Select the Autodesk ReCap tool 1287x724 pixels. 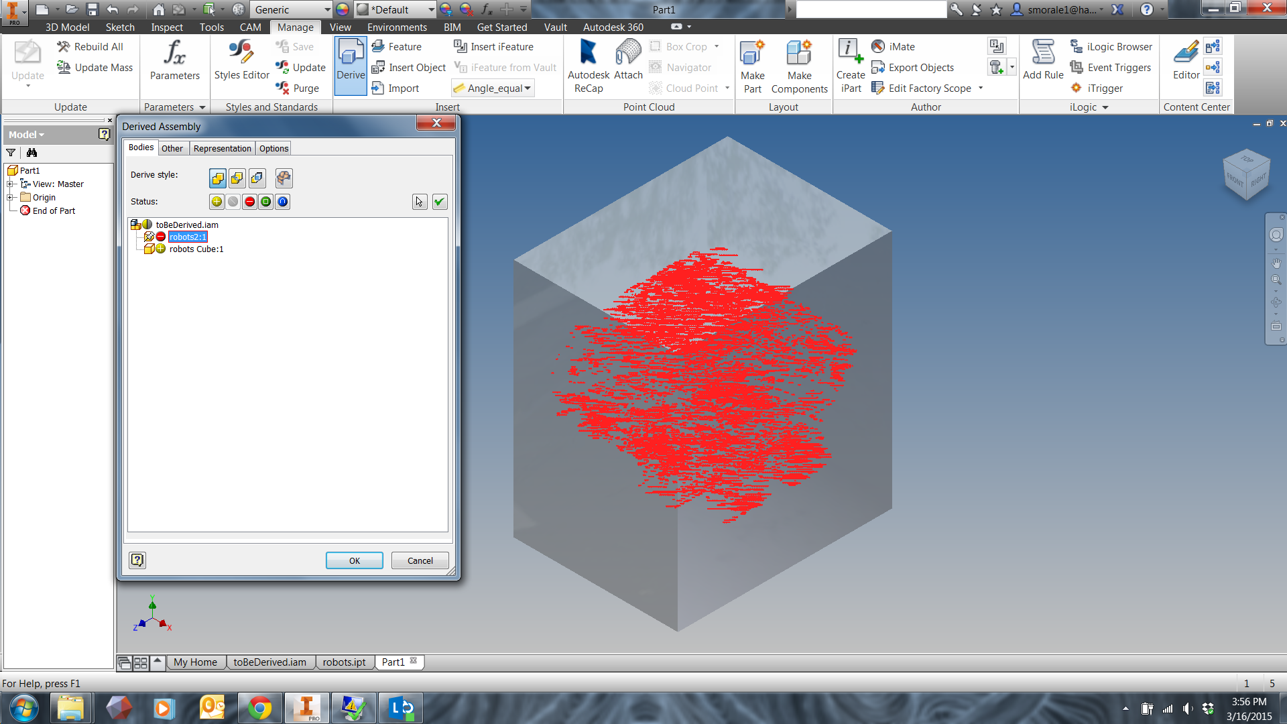coord(588,65)
